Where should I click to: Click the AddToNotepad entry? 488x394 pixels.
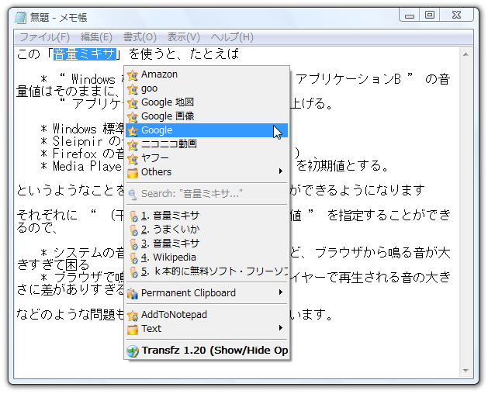tap(206, 315)
